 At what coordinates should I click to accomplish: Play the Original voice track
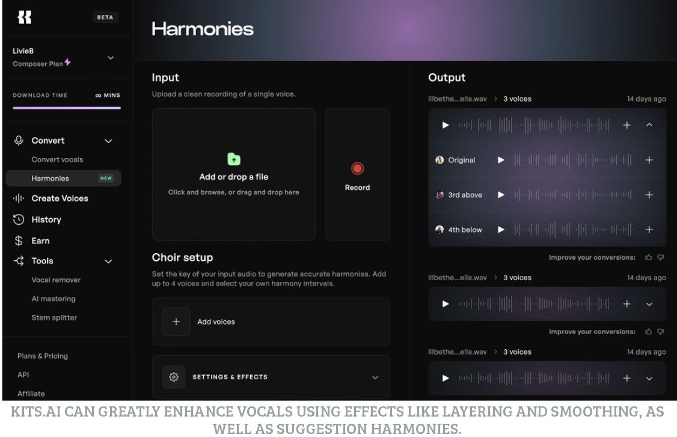501,160
